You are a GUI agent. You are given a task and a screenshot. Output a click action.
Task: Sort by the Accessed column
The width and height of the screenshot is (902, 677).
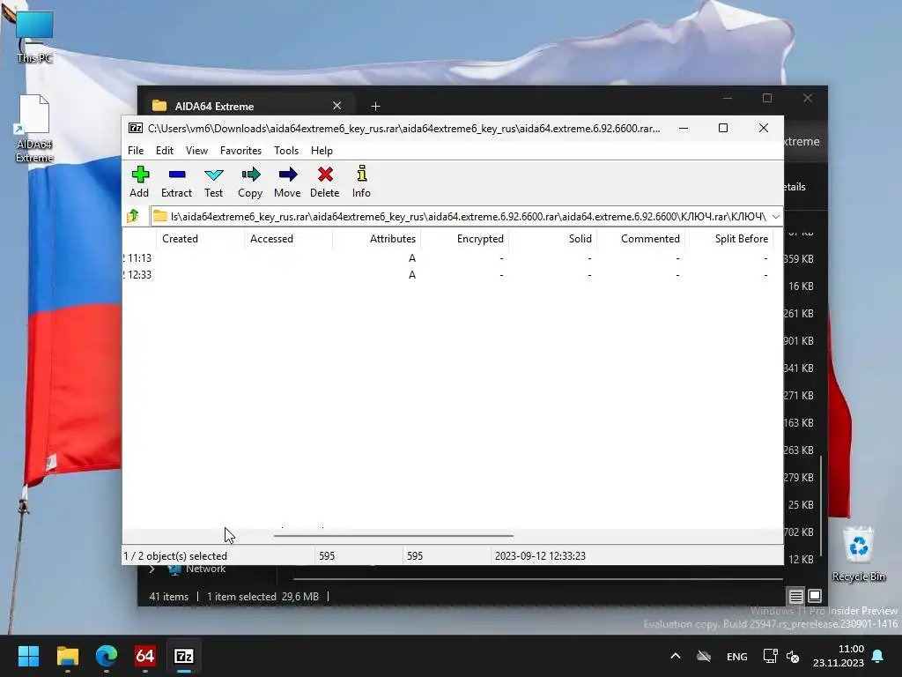tap(288, 238)
